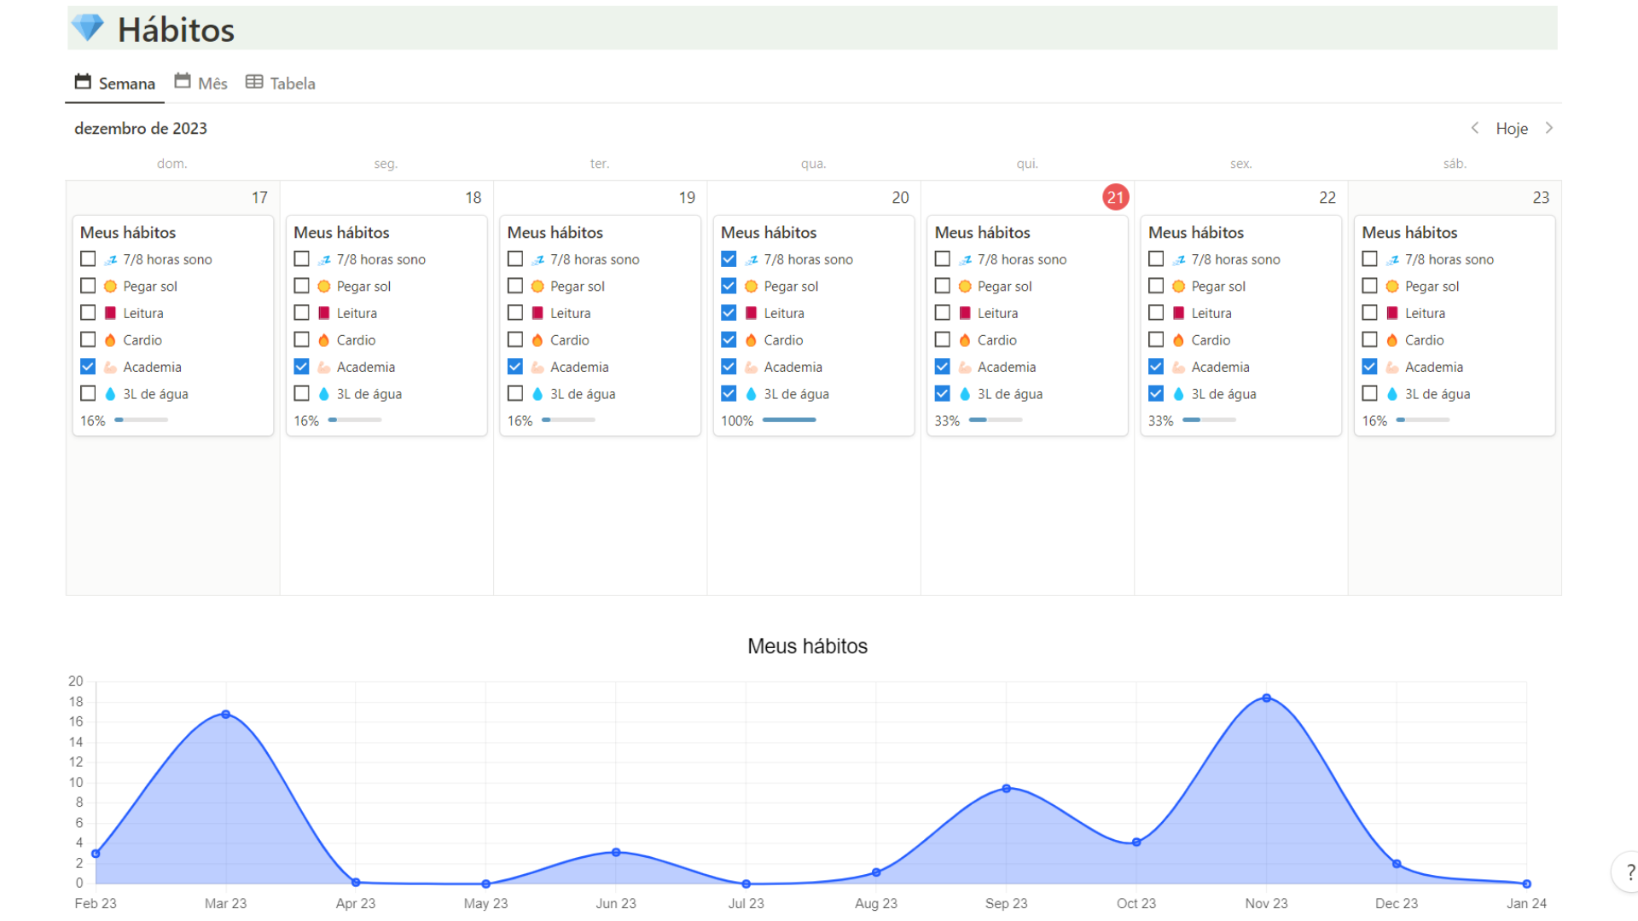Switch to the Tabela tab
The image size is (1638, 921).
pyautogui.click(x=281, y=83)
